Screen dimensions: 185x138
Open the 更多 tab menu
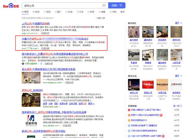click(122, 12)
